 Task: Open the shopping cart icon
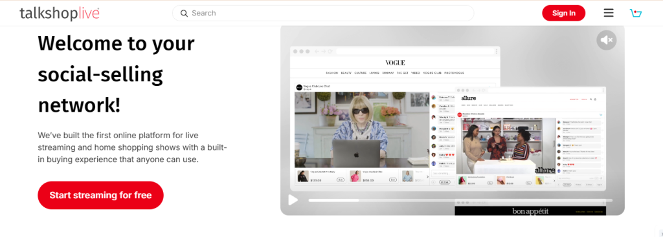tap(636, 13)
